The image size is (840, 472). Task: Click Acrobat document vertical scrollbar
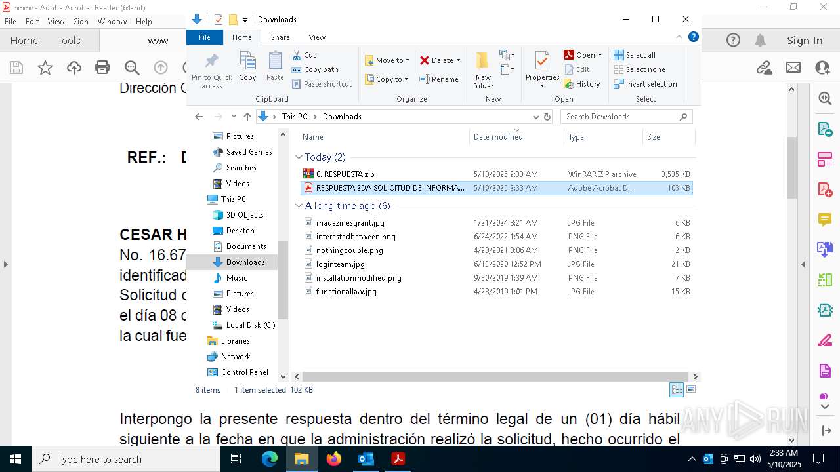[791, 167]
